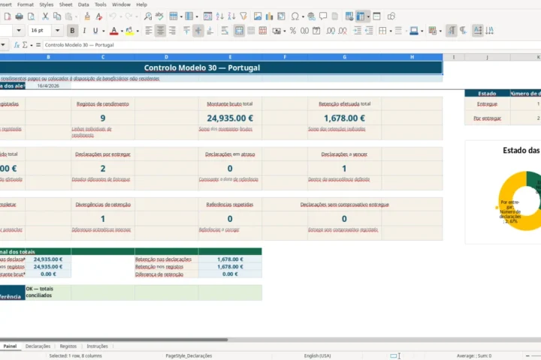Click the English (USA) language status
The image size is (541, 360).
pos(317,355)
